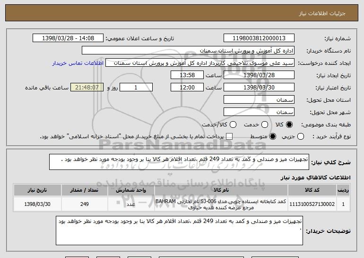
Task: Click the validity date field 1398/03/30
Action: [x=259, y=88]
